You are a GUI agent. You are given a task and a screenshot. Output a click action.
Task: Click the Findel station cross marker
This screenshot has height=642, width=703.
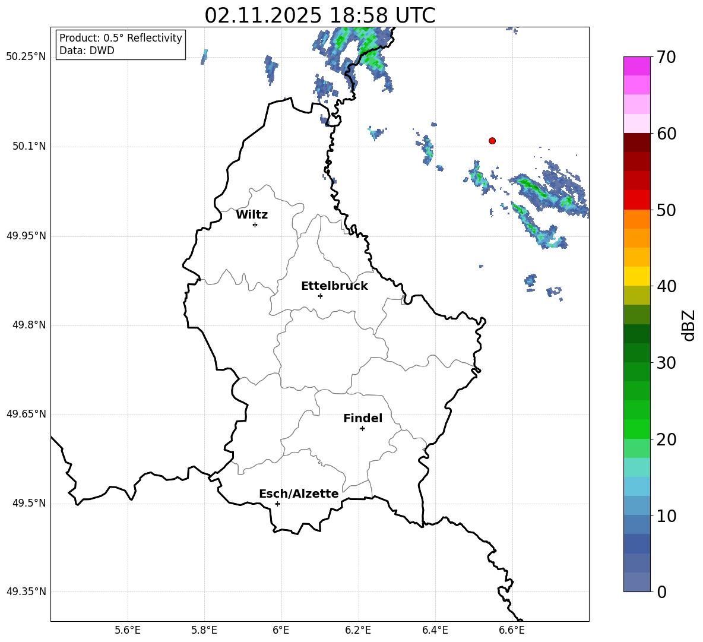tap(362, 429)
